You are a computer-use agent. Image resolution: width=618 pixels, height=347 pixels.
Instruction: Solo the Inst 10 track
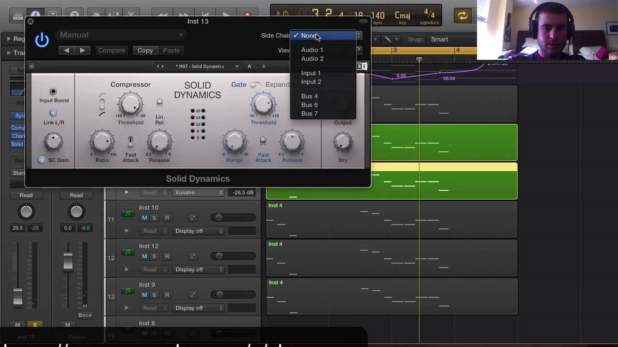(154, 218)
